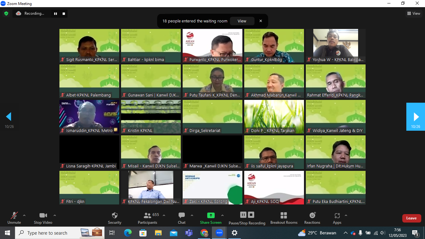Open the Participants panel

pos(147,215)
